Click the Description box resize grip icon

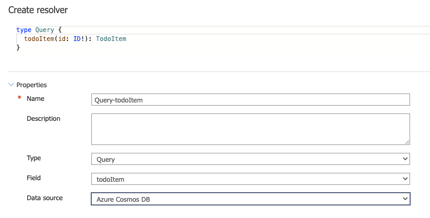point(407,142)
